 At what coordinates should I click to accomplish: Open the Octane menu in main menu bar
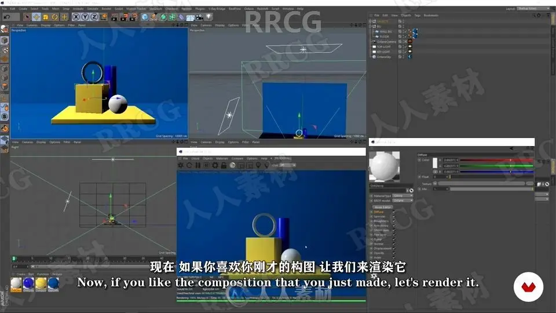coord(249,9)
